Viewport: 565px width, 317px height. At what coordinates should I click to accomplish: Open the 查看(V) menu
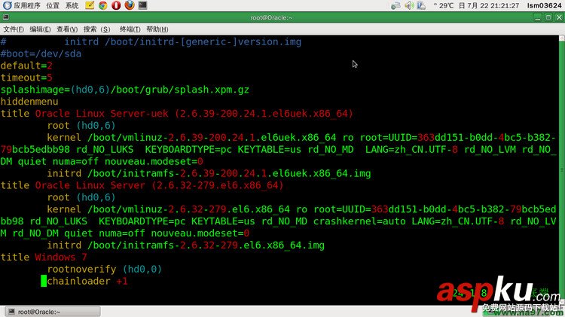coord(67,29)
